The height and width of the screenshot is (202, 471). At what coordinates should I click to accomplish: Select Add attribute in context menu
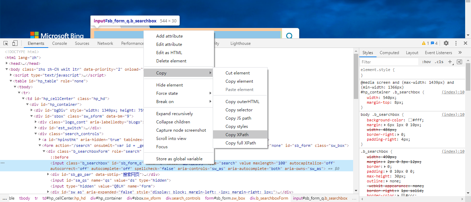[x=179, y=36]
